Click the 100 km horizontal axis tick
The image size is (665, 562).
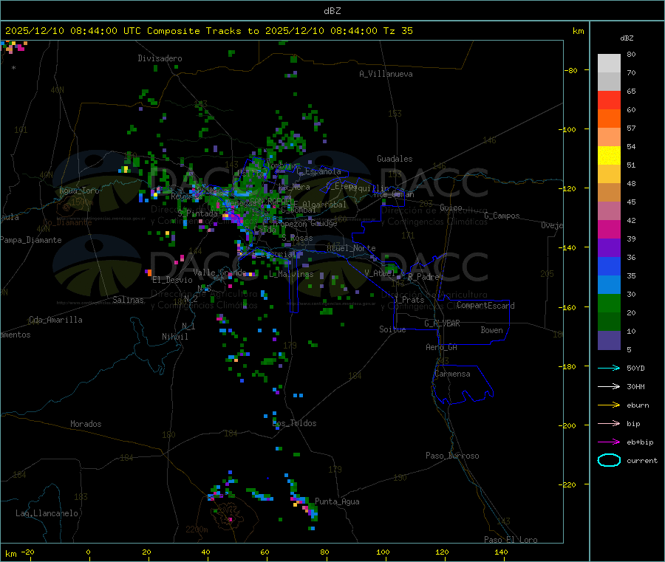tap(383, 552)
